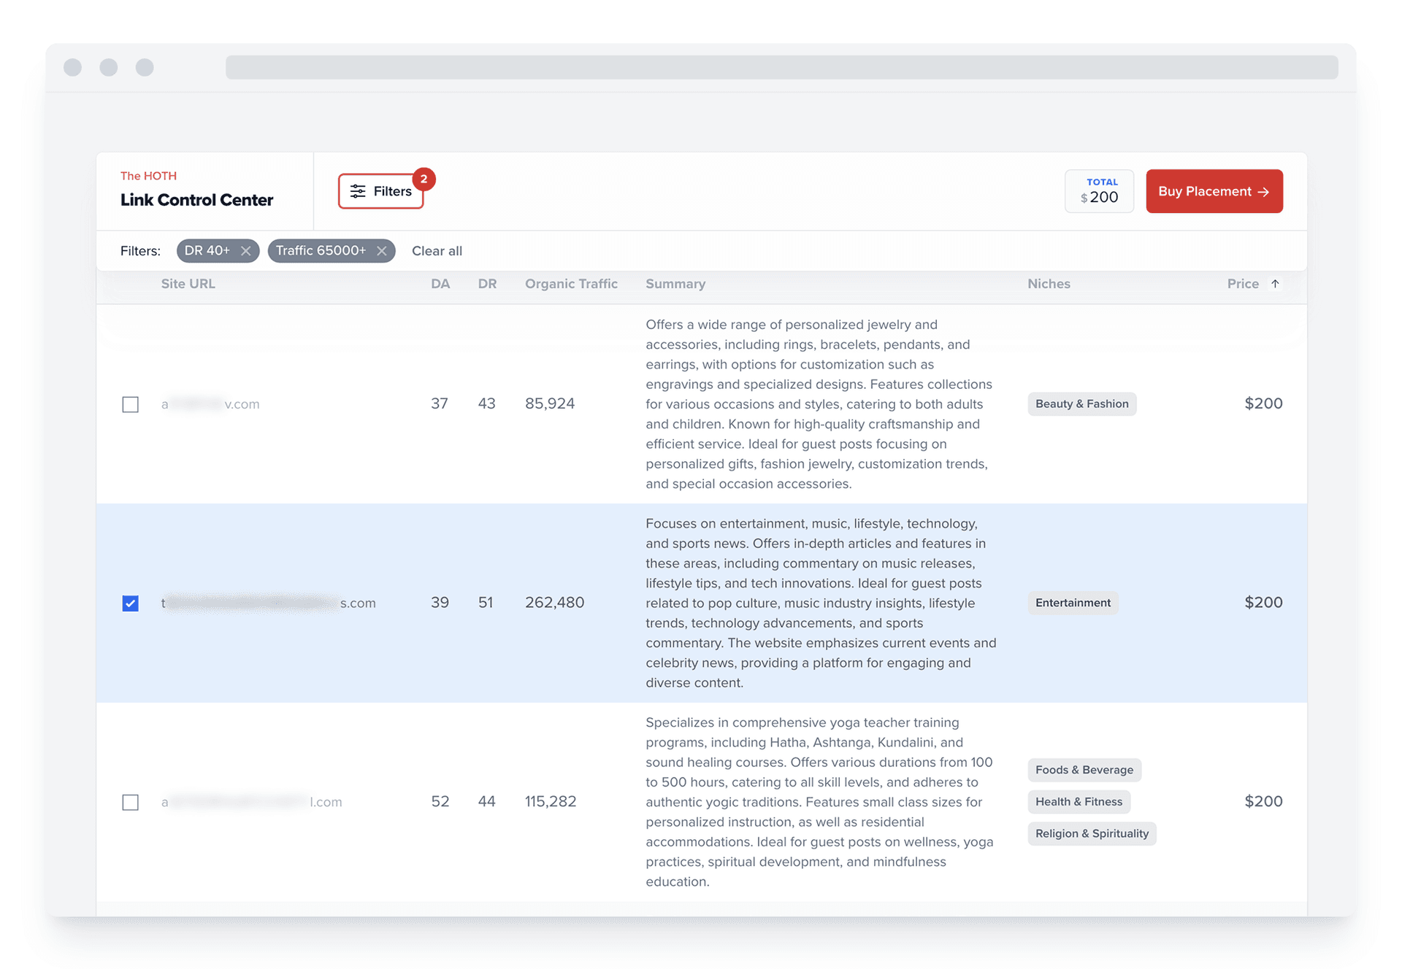This screenshot has width=1402, height=969.
Task: Select the Beauty & Fashion site checkbox
Action: 131,404
